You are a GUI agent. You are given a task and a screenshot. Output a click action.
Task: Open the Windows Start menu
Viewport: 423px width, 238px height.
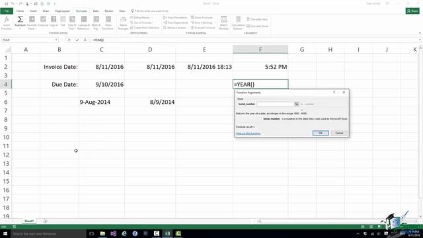coord(5,233)
